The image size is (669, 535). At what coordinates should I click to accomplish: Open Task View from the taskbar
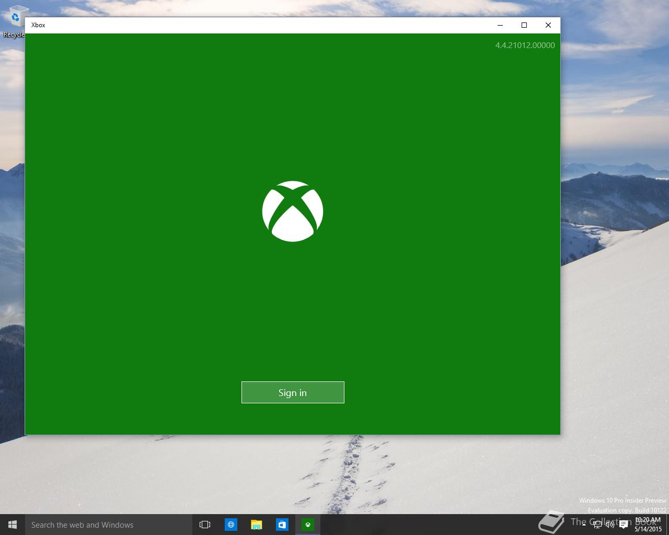[205, 525]
